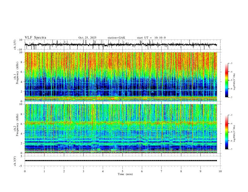Click time axis tick label "9"
The height and width of the screenshot is (192, 248).
point(200,171)
